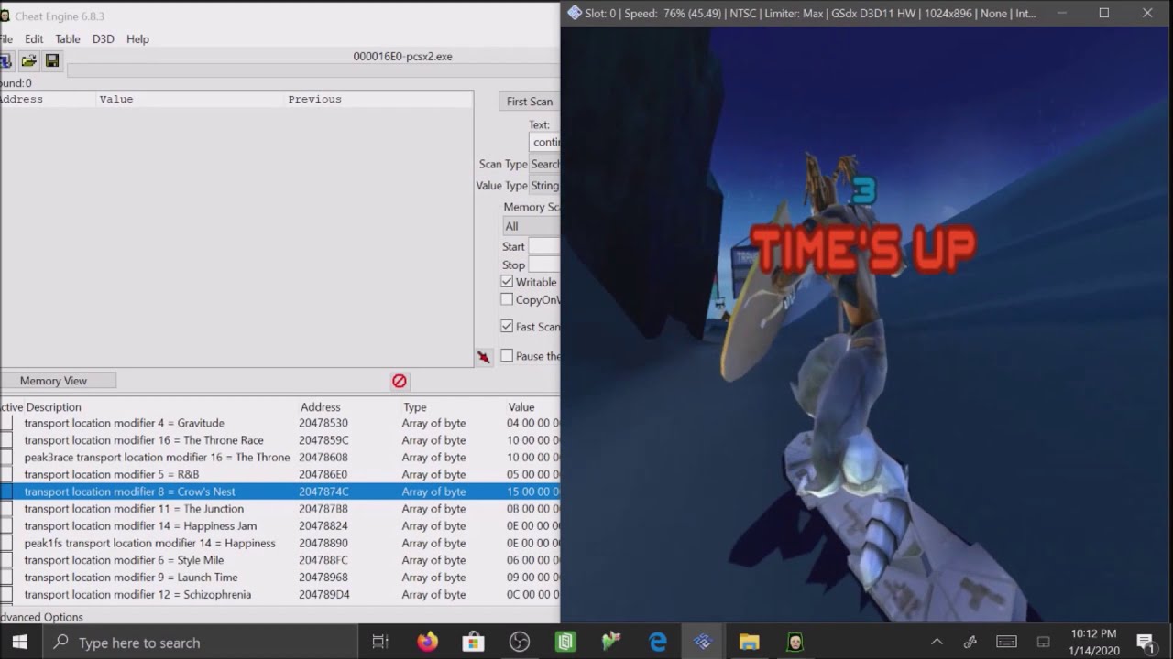Open the Help menu

click(x=137, y=39)
